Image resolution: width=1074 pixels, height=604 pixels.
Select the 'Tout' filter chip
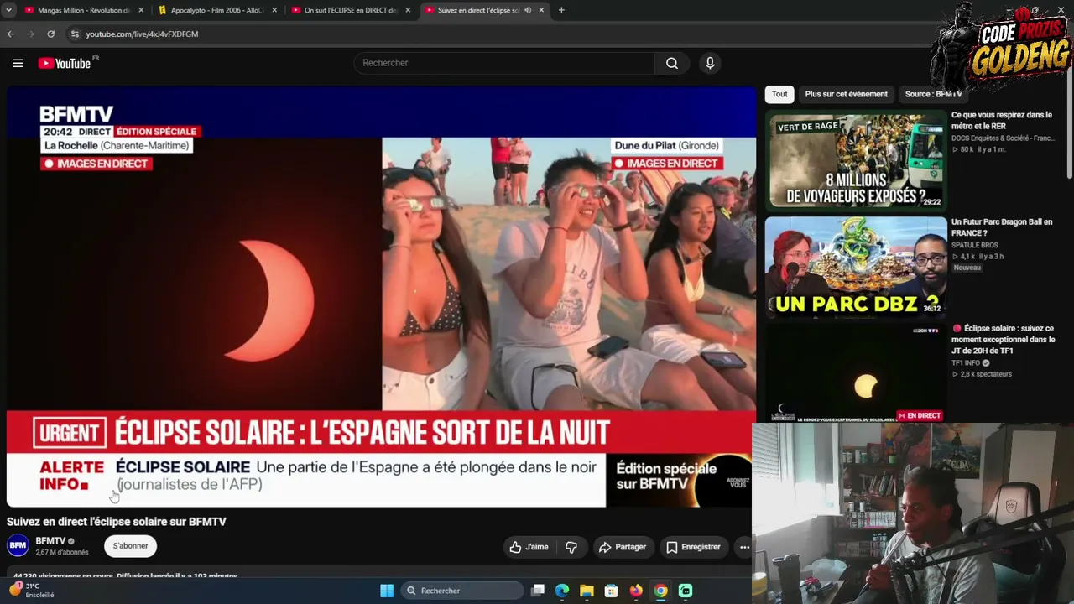click(779, 94)
